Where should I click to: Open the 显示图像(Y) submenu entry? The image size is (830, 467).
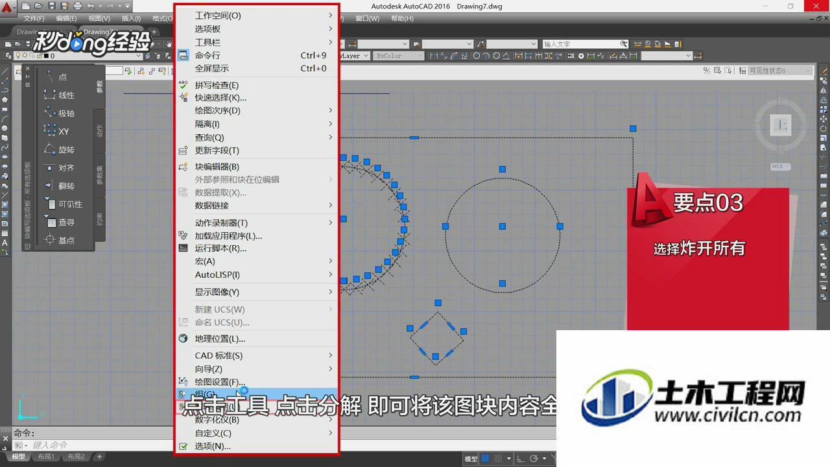pos(256,292)
